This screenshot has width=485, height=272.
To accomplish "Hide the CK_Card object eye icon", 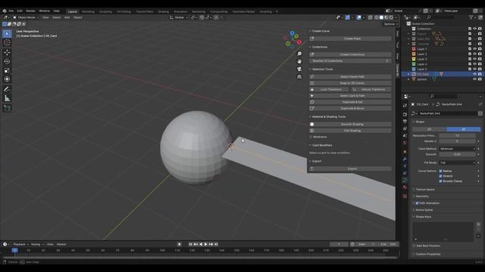I will point(474,74).
